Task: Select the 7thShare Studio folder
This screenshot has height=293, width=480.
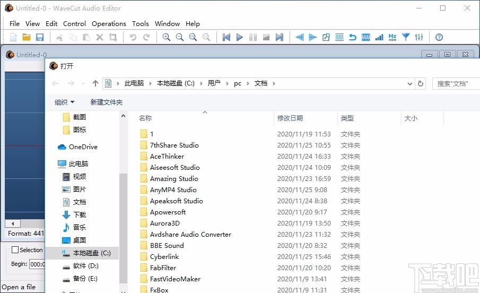Action: (x=170, y=145)
